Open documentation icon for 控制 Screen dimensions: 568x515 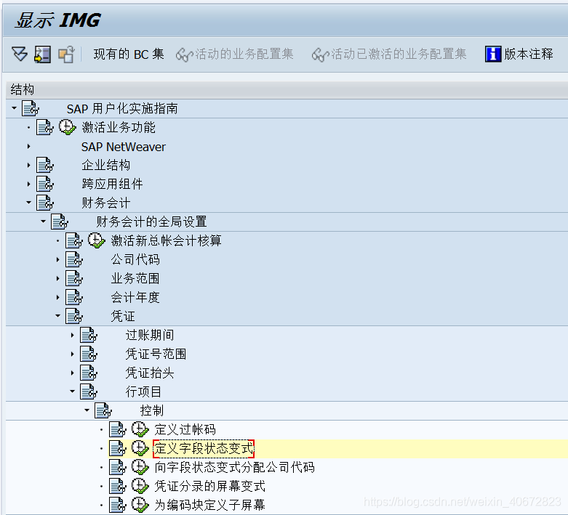103,411
